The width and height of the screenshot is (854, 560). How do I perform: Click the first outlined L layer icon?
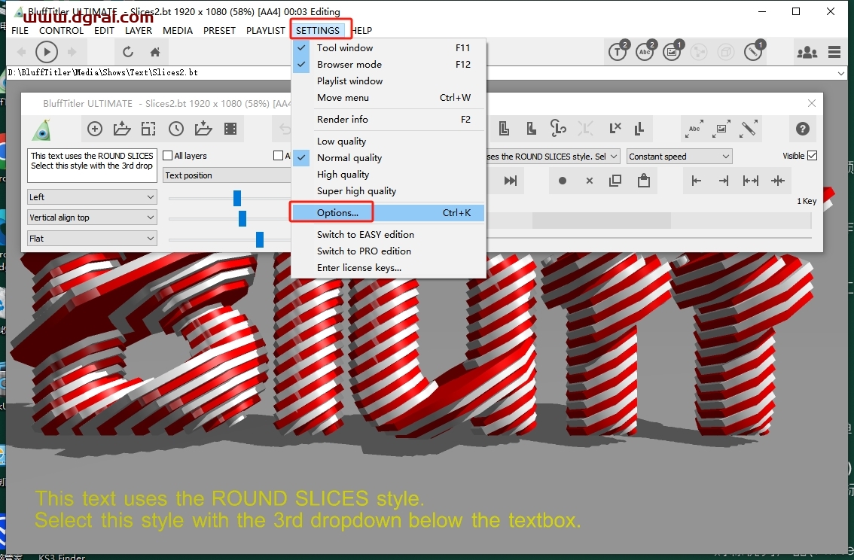pyautogui.click(x=504, y=129)
